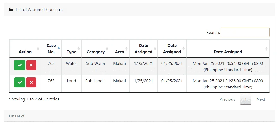Focus the Search input field
The width and height of the screenshot is (278, 127).
(245, 32)
